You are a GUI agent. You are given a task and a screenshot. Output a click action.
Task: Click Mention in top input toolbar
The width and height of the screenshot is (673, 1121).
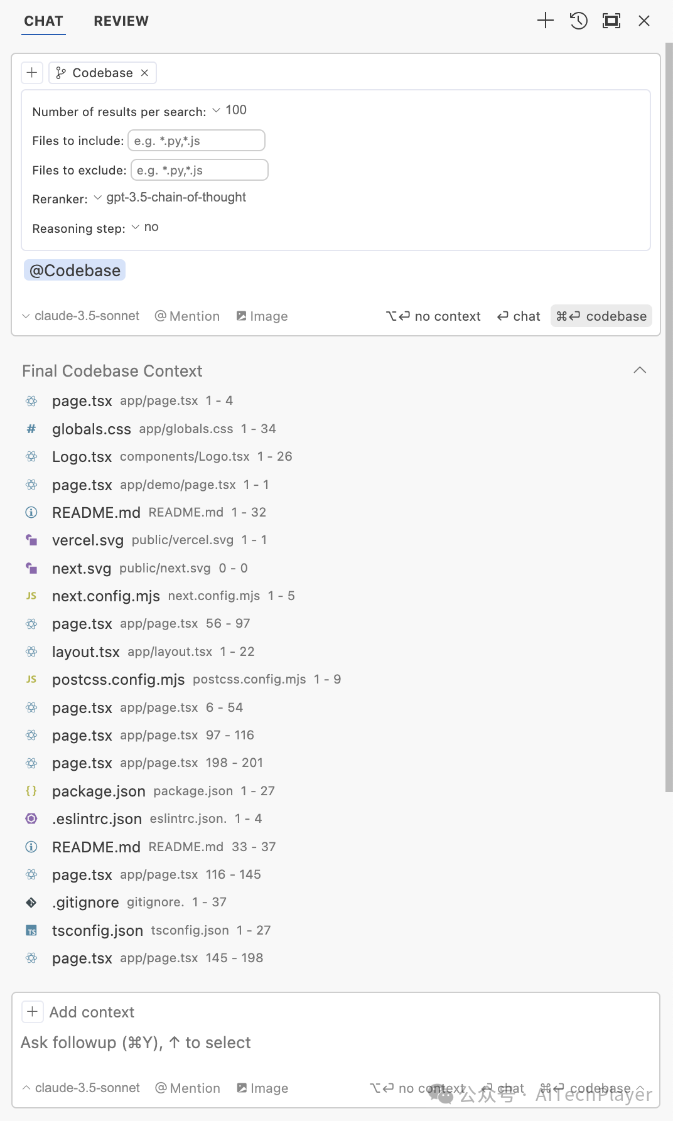pos(187,316)
